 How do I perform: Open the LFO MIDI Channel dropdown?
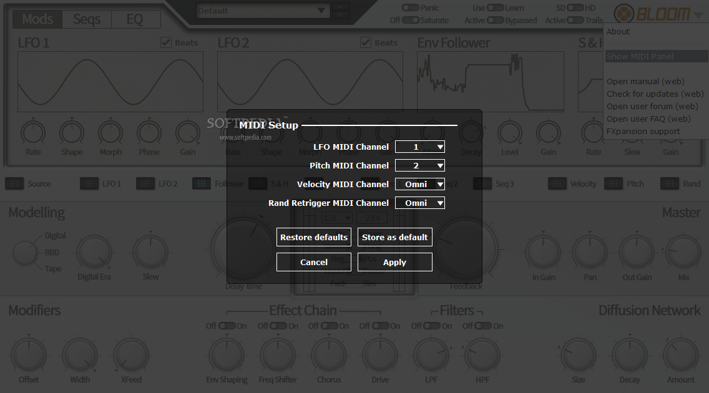[x=420, y=147]
